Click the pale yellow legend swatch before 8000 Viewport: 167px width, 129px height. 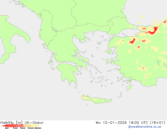click(35, 126)
